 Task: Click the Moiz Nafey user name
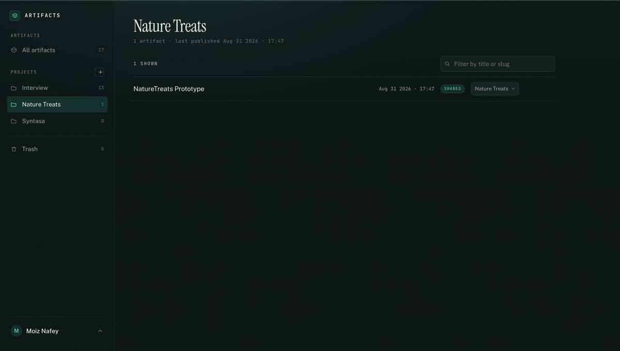(42, 331)
